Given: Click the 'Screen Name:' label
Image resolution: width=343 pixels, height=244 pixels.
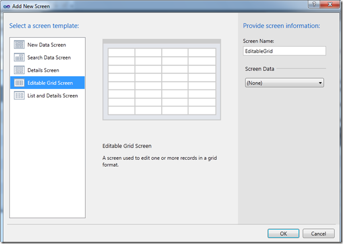Looking at the screenshot, I should click(x=258, y=41).
